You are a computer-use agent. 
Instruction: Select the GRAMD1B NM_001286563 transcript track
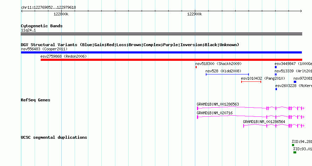[x=251, y=108]
